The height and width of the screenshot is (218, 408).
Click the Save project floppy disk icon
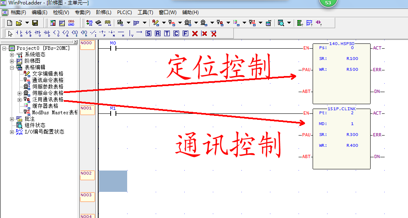coord(35,23)
